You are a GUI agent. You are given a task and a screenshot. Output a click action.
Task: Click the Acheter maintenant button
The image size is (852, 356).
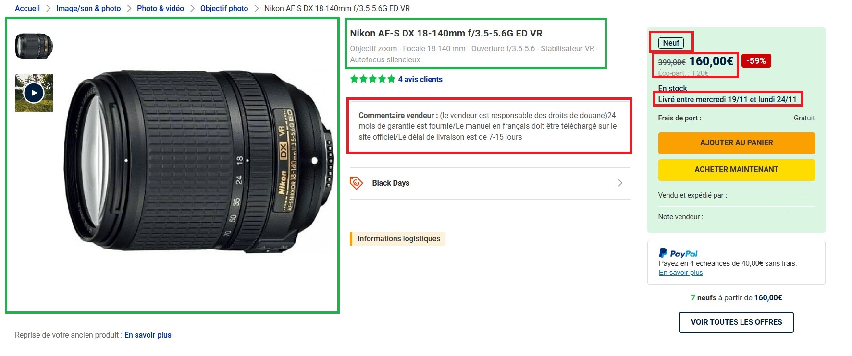[x=736, y=170]
